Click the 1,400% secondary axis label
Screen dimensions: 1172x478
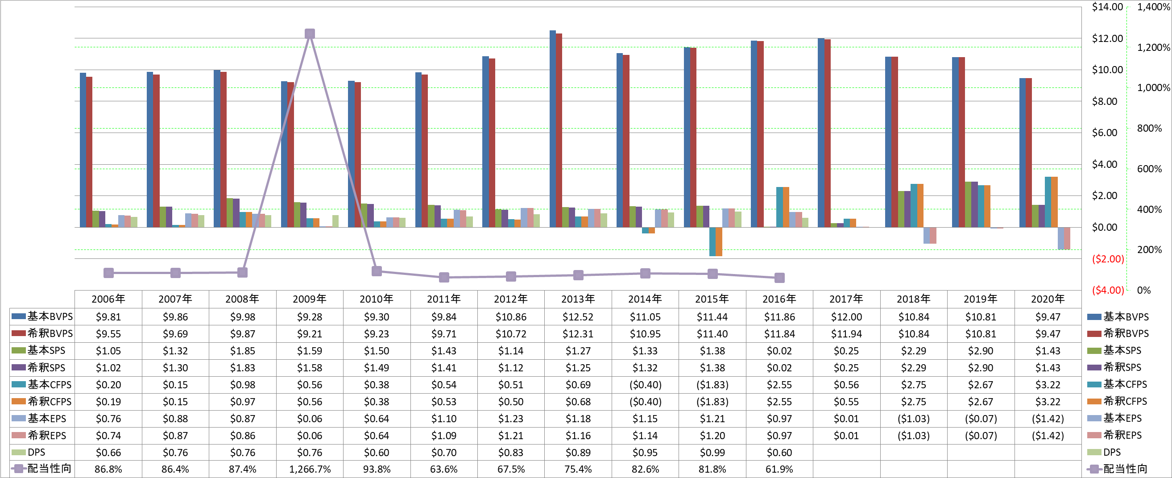1153,7
